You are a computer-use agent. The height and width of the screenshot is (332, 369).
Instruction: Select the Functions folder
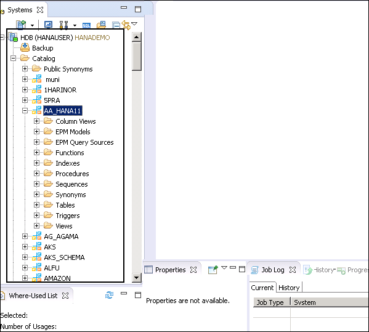70,153
